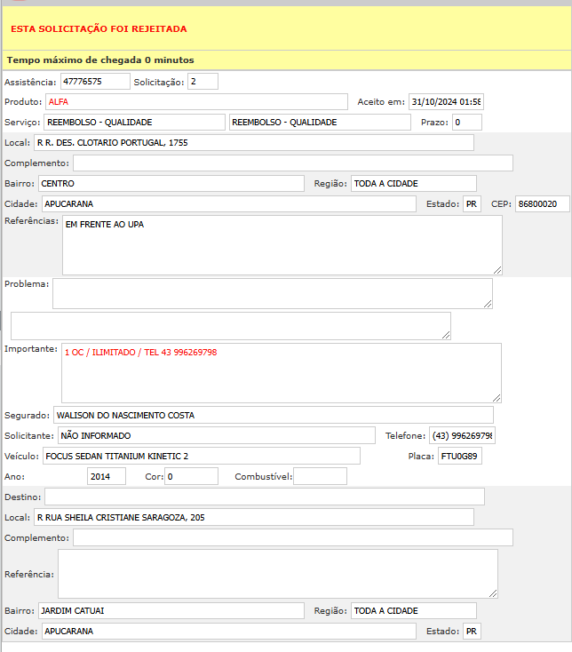Select the Veículo field with FOCUS SEDAN
Screen dimensions: 572x652
tap(201, 456)
